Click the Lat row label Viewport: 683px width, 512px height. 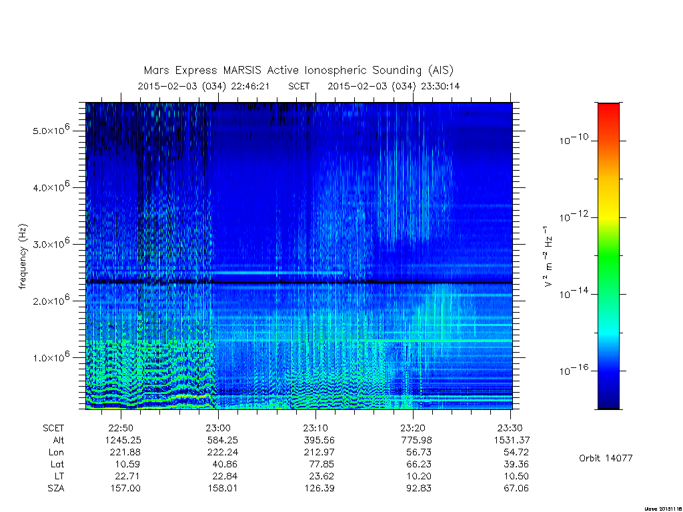[x=57, y=464]
